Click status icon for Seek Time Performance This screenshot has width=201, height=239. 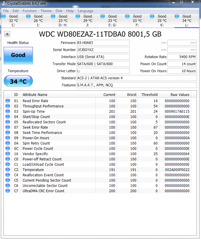(8, 133)
